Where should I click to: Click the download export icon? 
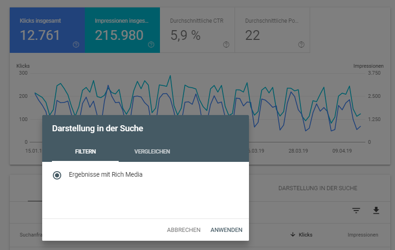pyautogui.click(x=376, y=211)
